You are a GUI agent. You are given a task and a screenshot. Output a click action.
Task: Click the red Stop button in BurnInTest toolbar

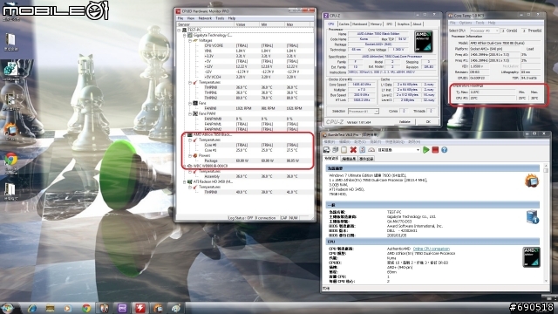(x=435, y=150)
